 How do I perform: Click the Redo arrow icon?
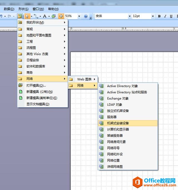point(9,16)
